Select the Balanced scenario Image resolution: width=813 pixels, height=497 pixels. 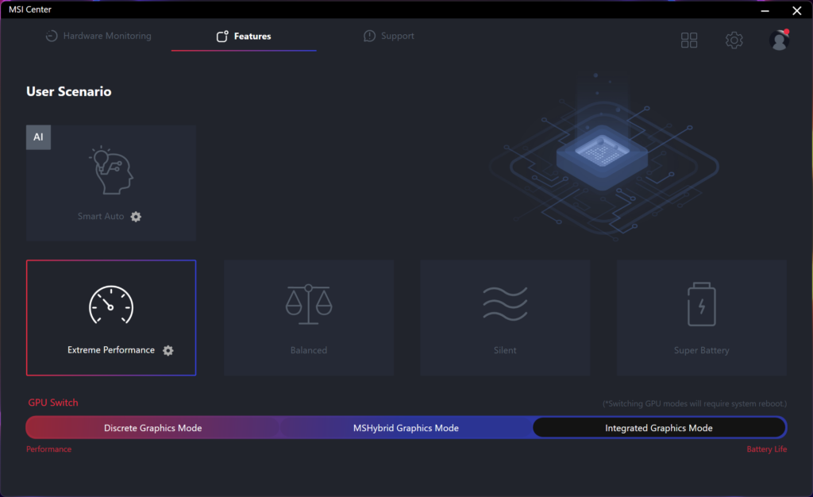[x=309, y=318]
